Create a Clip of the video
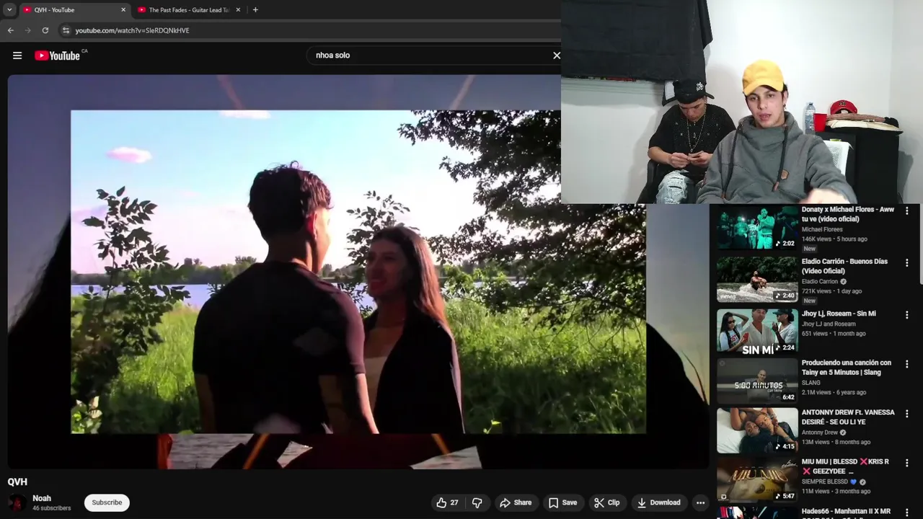Viewport: 923px width, 519px height. 606,502
